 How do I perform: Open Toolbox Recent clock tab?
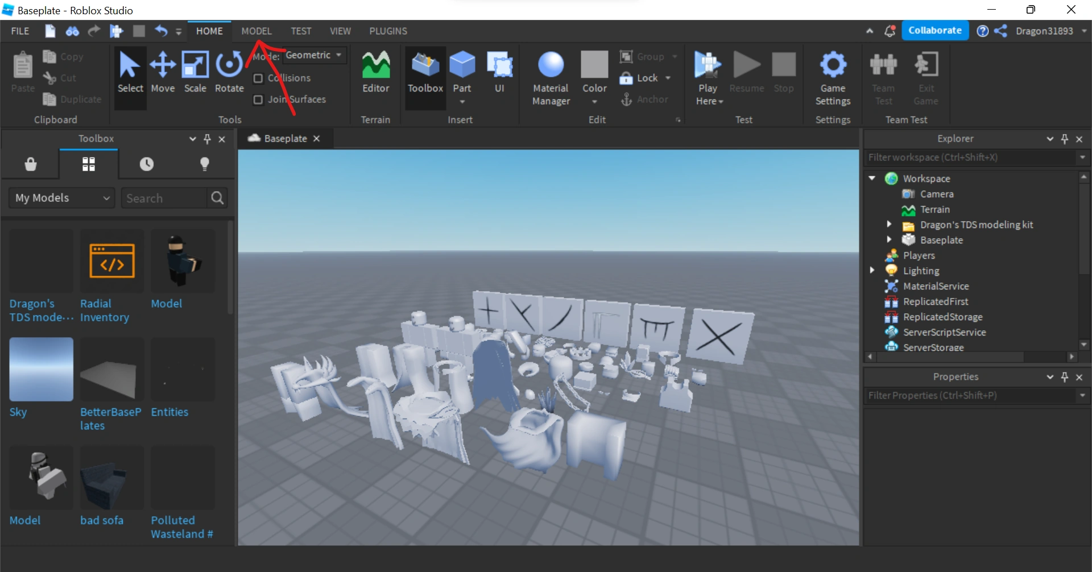[x=147, y=164]
